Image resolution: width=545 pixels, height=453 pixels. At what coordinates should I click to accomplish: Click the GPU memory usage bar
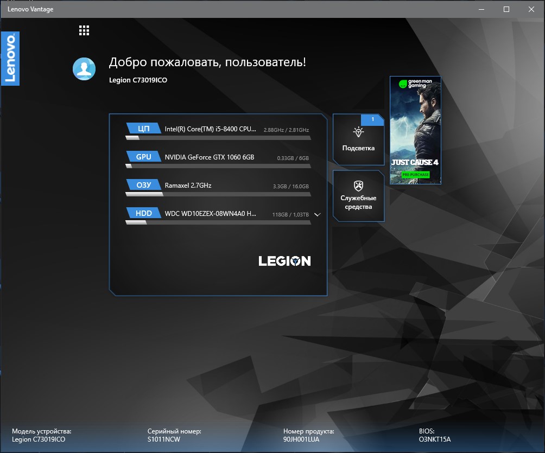pyautogui.click(x=218, y=166)
